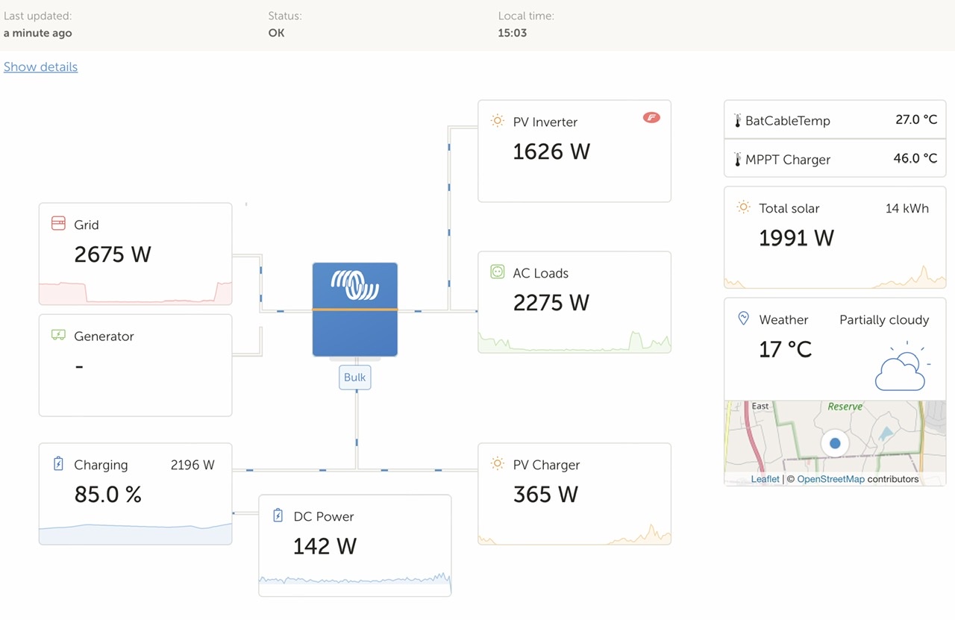The image size is (955, 620).
Task: Click the Bulk charge state button
Action: [355, 378]
